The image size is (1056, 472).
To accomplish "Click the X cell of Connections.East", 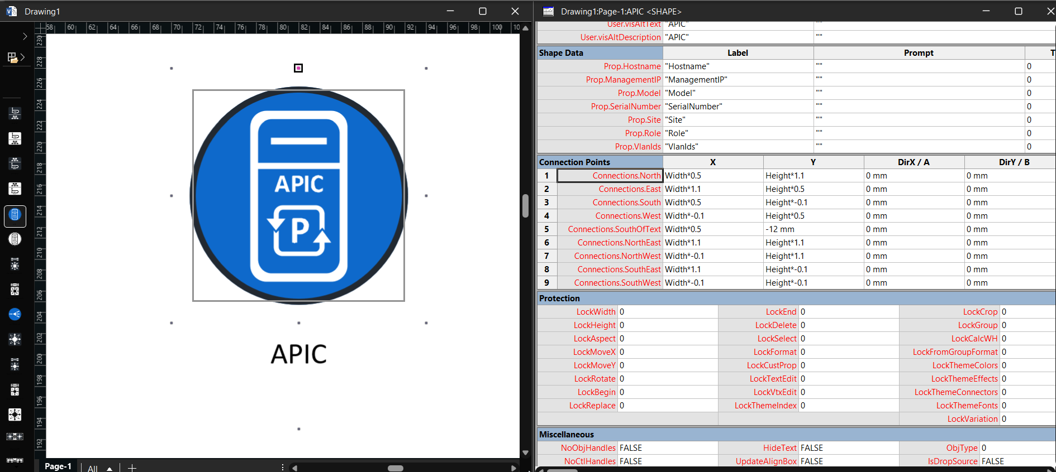I will pos(713,189).
